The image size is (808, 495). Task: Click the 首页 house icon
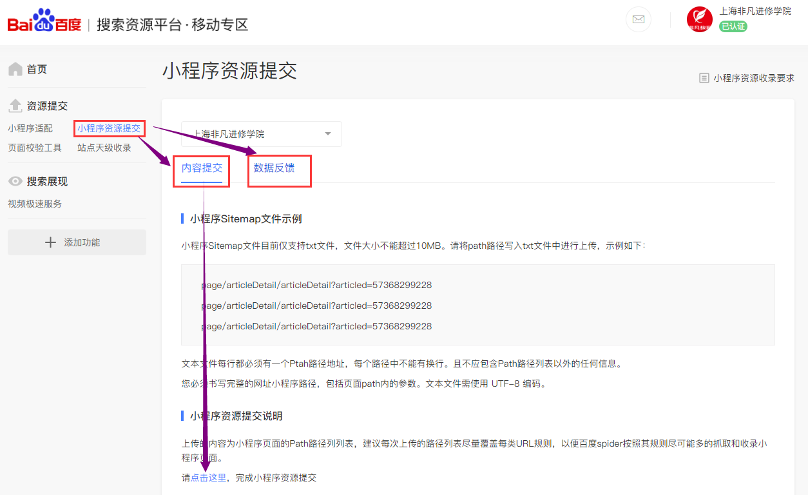pyautogui.click(x=15, y=69)
